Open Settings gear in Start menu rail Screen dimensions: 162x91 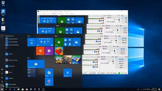[x=2, y=82]
